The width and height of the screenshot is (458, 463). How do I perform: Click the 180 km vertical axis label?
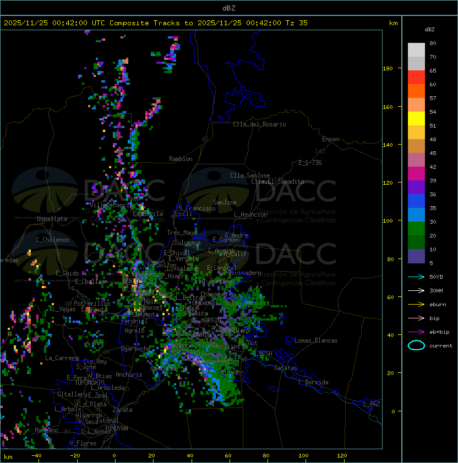click(x=388, y=69)
